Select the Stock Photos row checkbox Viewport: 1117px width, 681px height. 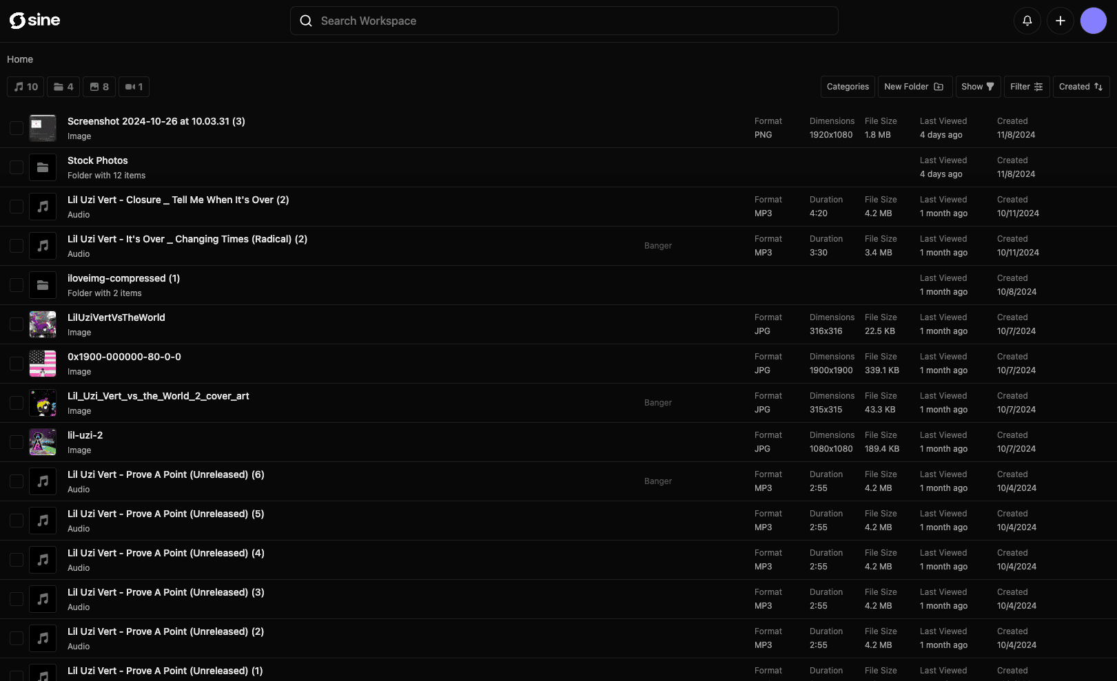tap(17, 167)
